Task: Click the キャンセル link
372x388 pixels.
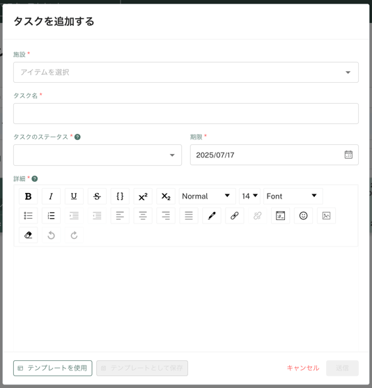Action: click(303, 368)
